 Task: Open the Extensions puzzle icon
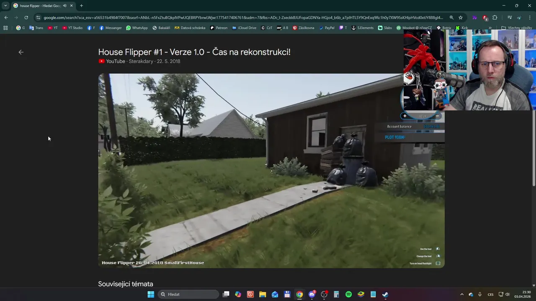pos(495,18)
